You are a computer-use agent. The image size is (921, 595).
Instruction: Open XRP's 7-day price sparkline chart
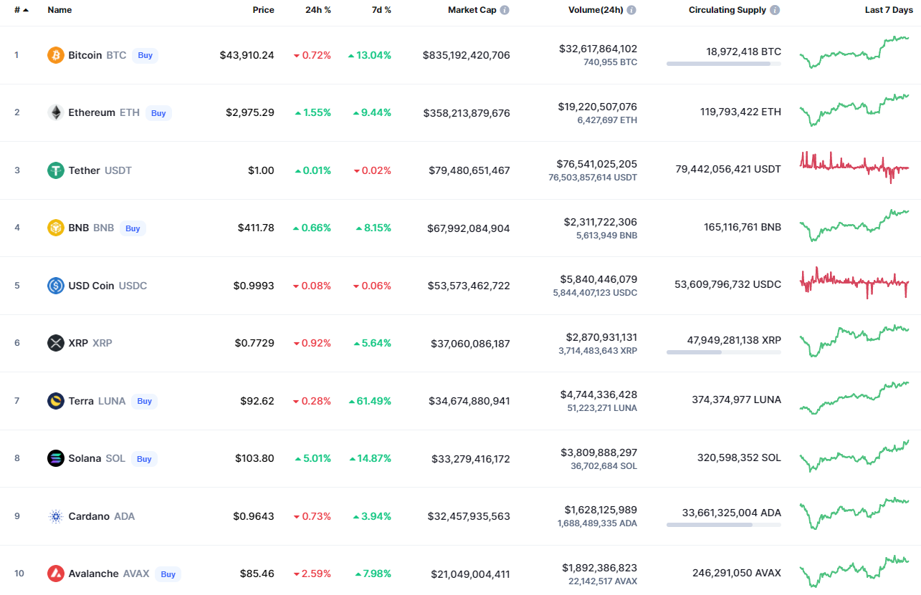(x=854, y=340)
